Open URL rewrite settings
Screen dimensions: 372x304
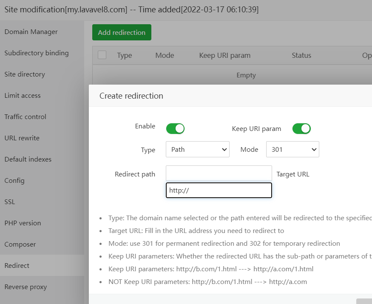click(22, 138)
